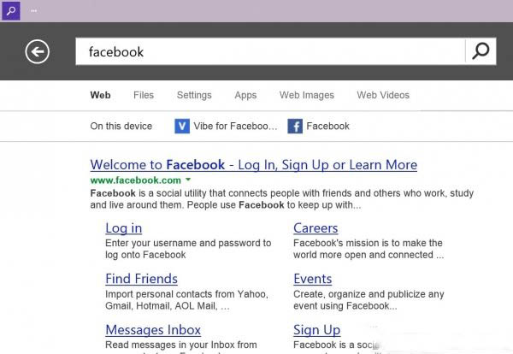Screen dimensions: 513x354
Task: Open the purple search app icon
Action: (x=11, y=10)
